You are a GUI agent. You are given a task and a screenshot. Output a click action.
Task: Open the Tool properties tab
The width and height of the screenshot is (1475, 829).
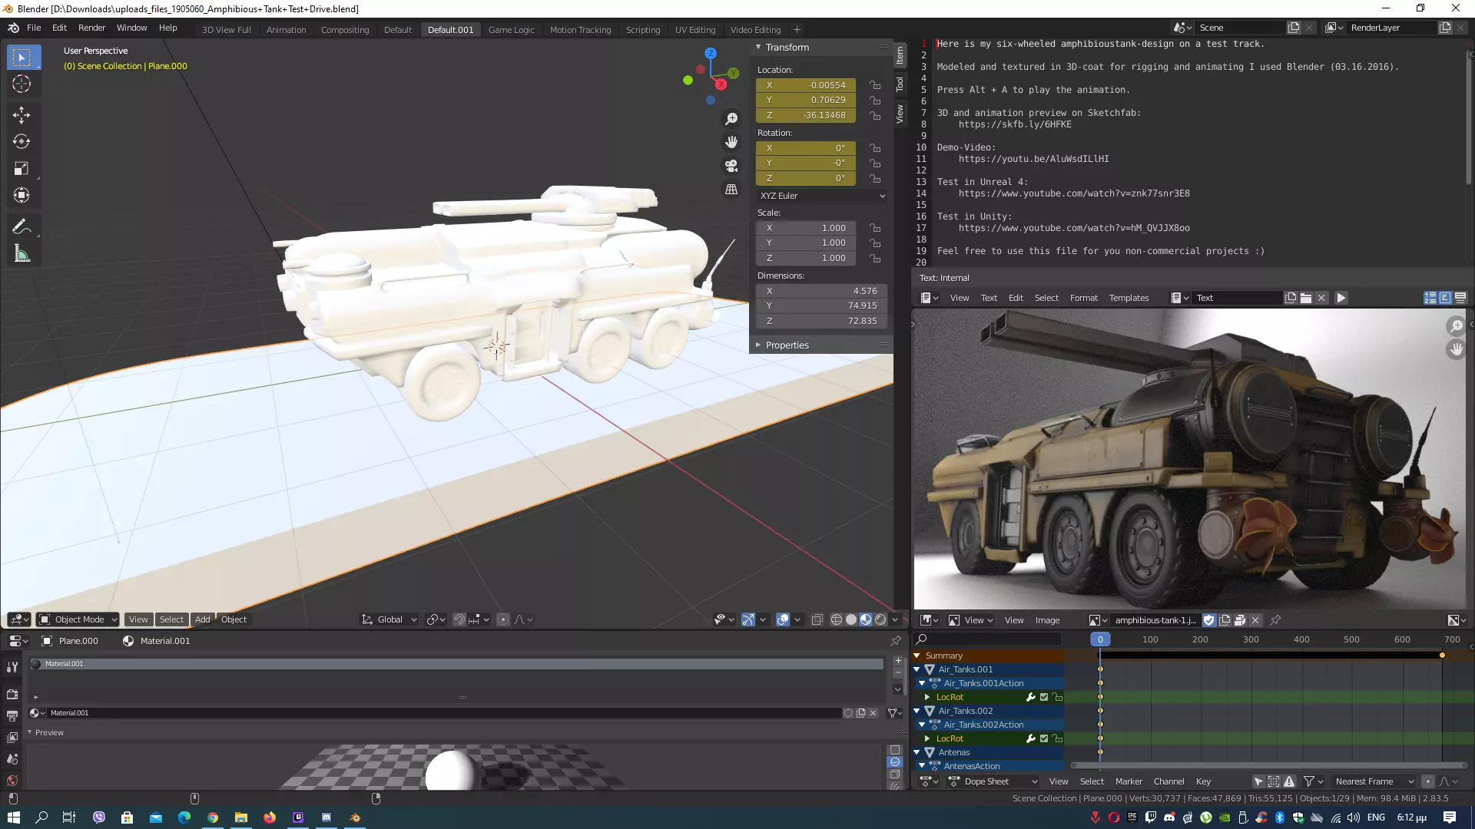click(12, 667)
